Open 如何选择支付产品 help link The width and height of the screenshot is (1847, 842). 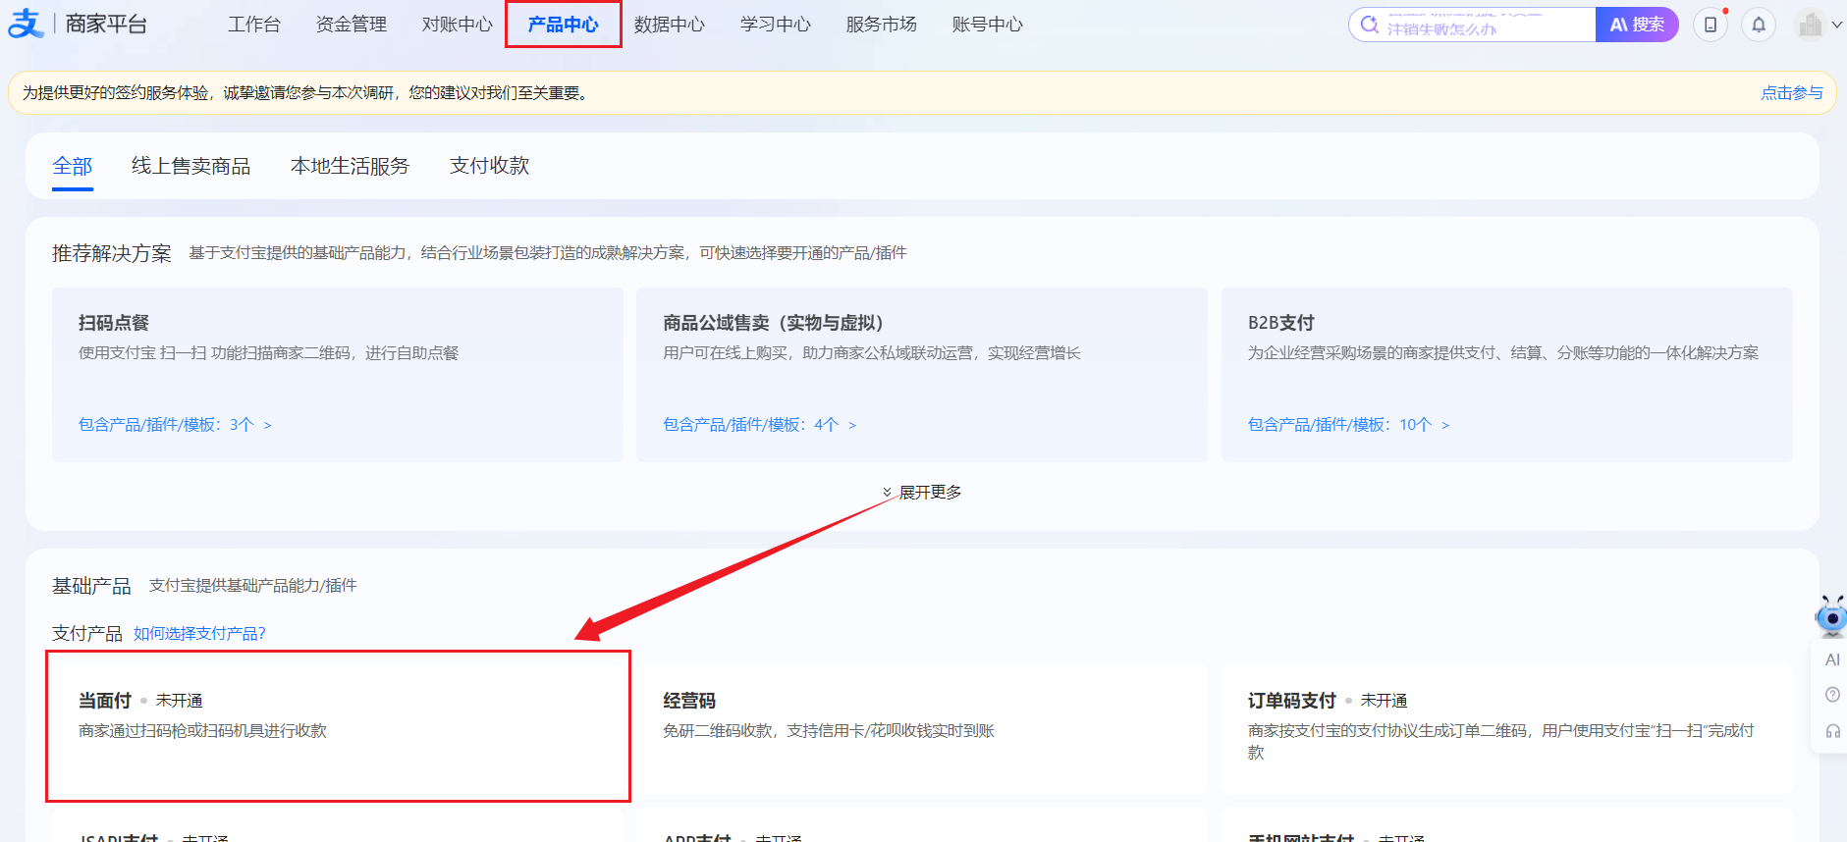click(x=199, y=634)
